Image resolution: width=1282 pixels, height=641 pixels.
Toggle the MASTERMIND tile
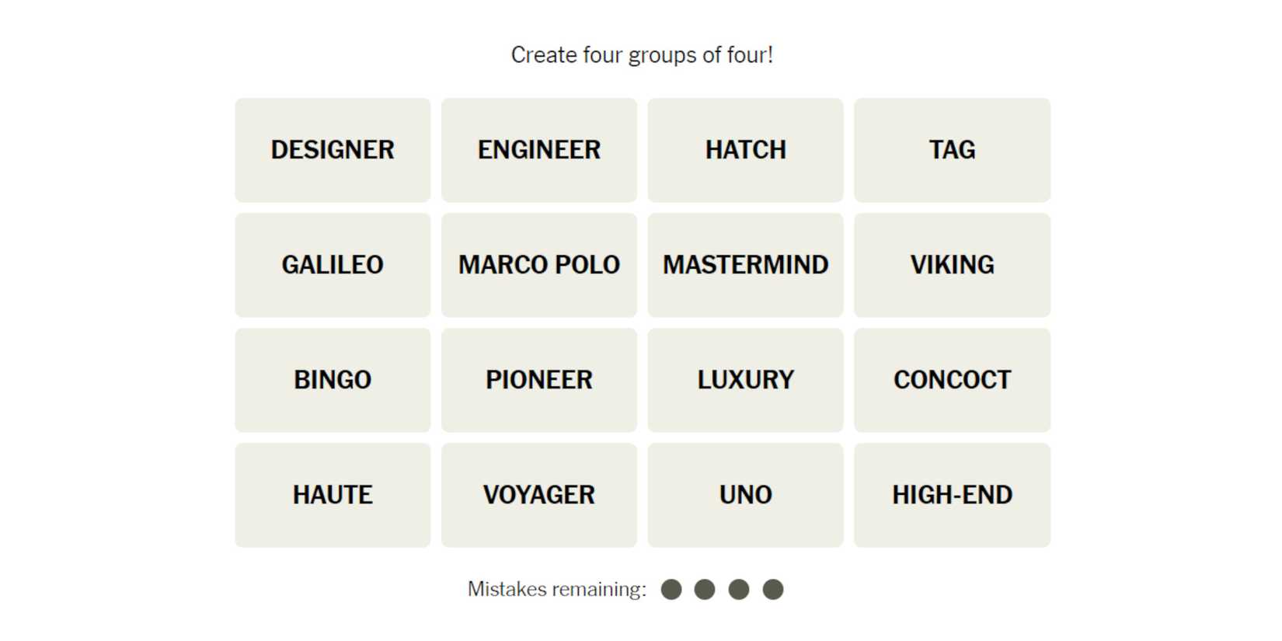coord(745,265)
